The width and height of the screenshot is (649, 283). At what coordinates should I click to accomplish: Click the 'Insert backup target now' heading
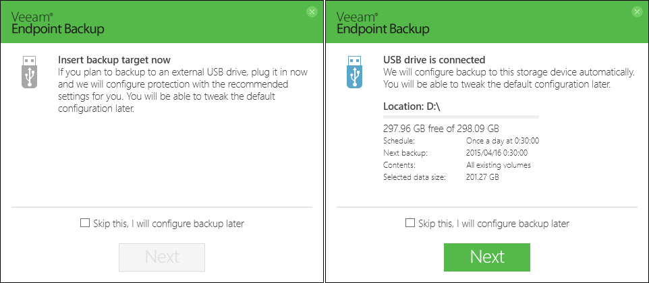114,60
